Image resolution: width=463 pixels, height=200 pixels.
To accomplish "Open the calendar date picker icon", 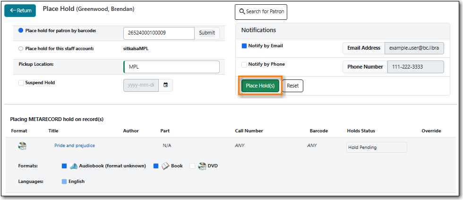I will tap(166, 85).
